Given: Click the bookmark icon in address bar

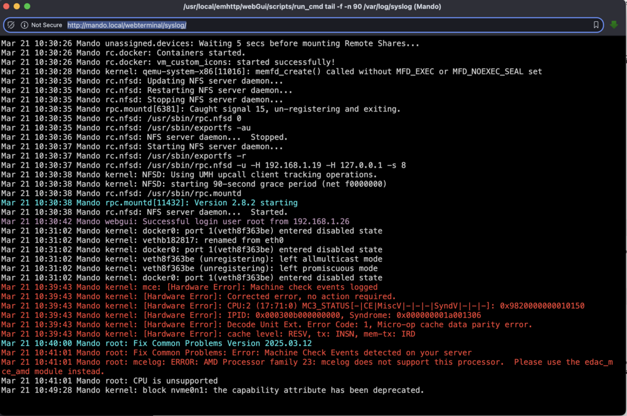Looking at the screenshot, I should [x=596, y=25].
